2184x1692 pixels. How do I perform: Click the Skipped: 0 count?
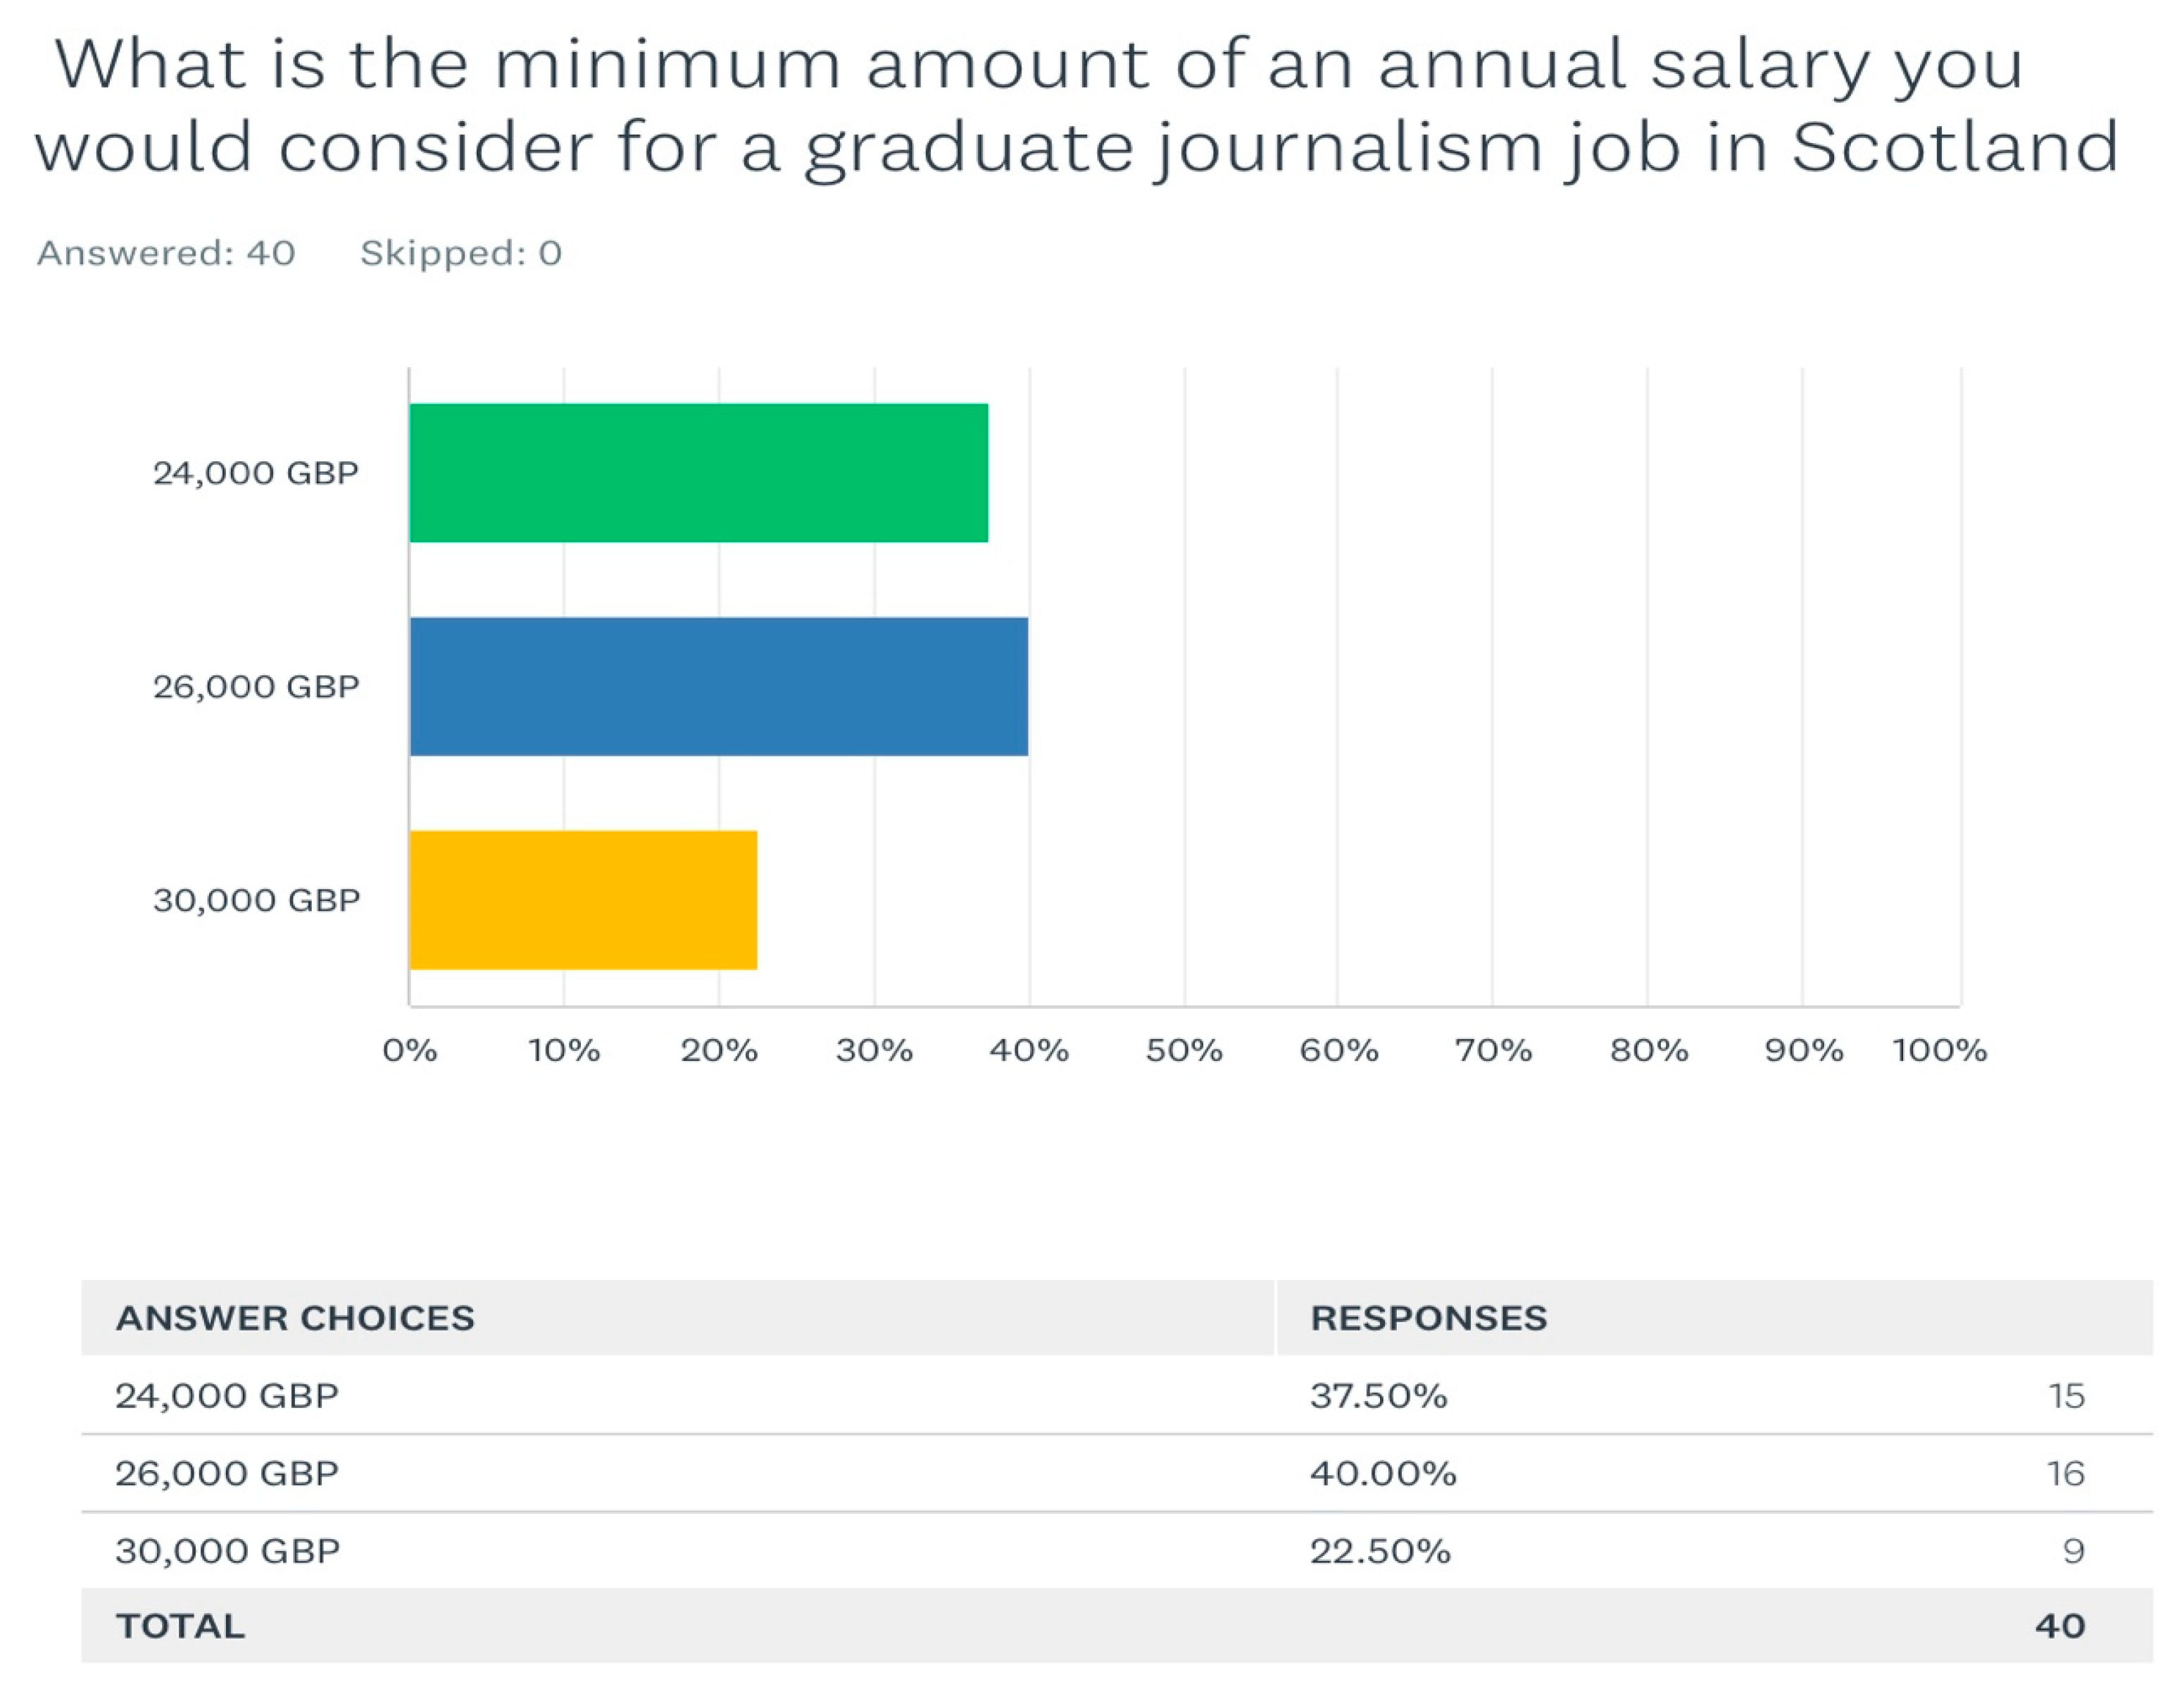tap(461, 253)
